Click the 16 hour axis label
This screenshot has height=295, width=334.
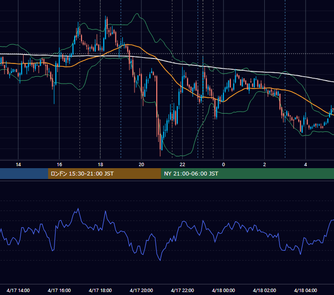tap(59, 165)
